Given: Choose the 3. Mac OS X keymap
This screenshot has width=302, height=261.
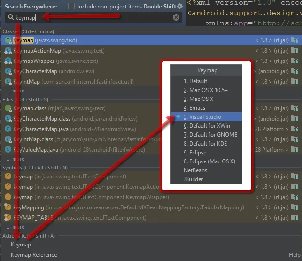Looking at the screenshot, I should pyautogui.click(x=206, y=99).
